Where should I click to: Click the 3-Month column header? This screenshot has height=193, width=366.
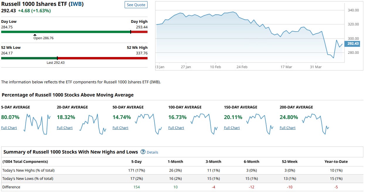tap(213, 162)
